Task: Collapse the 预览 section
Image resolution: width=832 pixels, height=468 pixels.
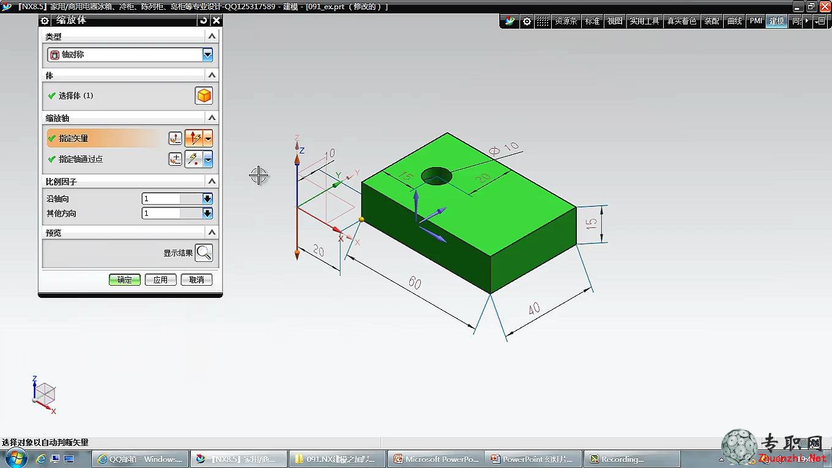Action: point(212,232)
